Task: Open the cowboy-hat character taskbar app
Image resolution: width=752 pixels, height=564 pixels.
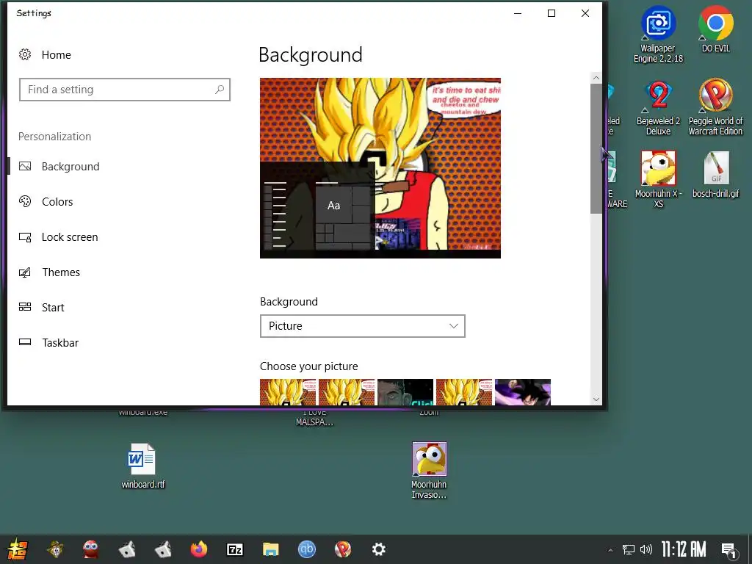Action: [55, 549]
